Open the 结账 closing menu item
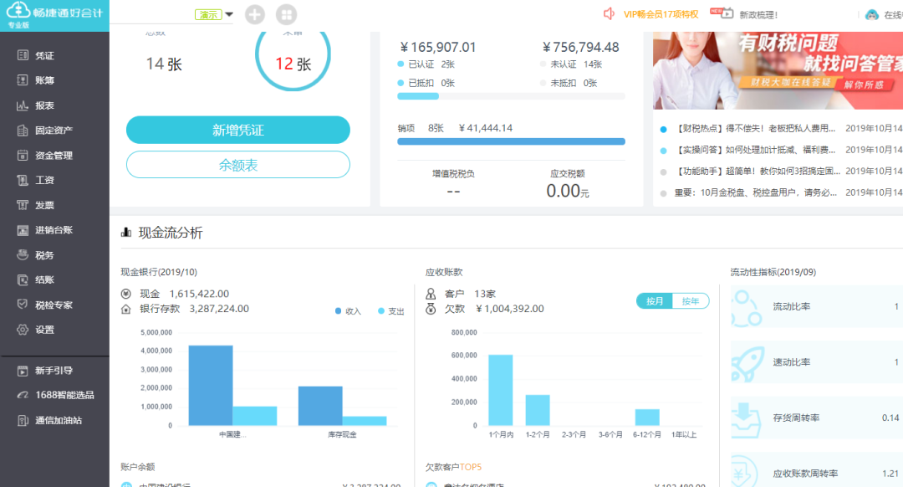 click(44, 280)
